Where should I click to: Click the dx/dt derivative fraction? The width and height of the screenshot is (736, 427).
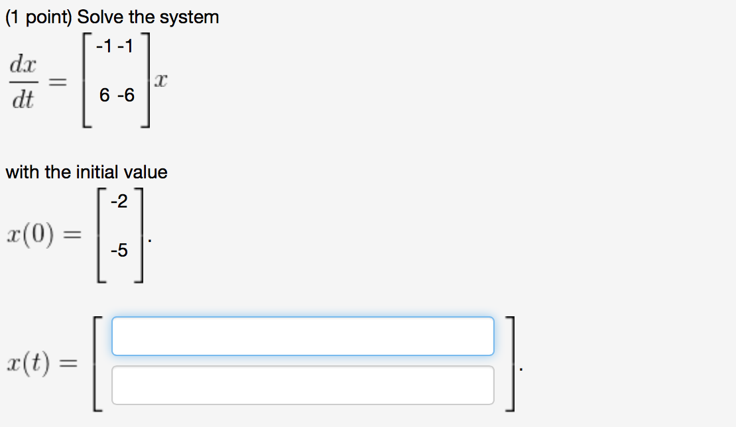(x=23, y=82)
